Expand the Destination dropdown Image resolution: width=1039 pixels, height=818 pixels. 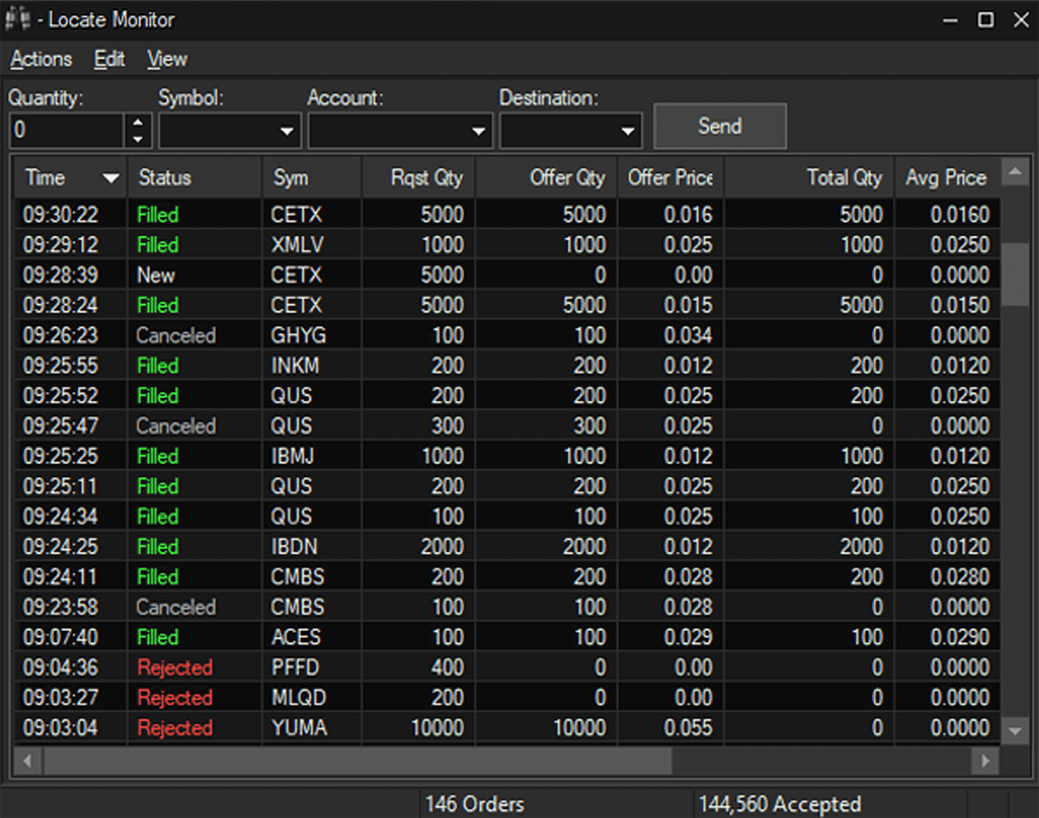click(x=628, y=132)
